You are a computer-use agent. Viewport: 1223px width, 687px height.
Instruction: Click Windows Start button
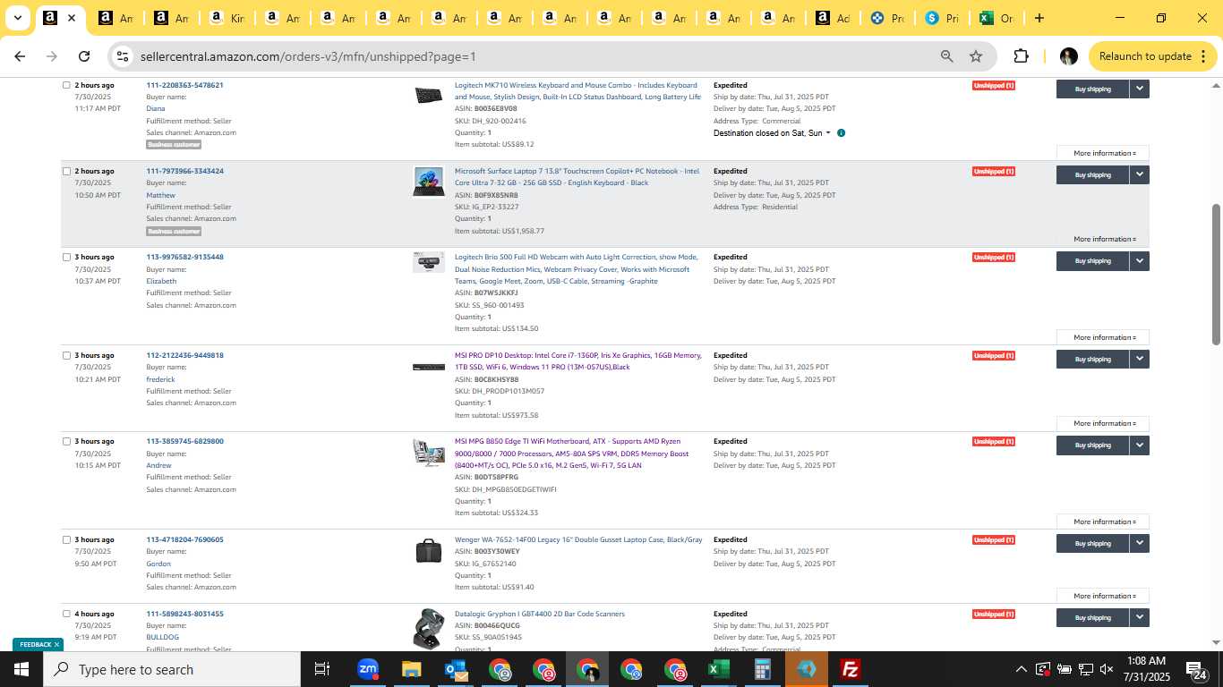point(21,669)
